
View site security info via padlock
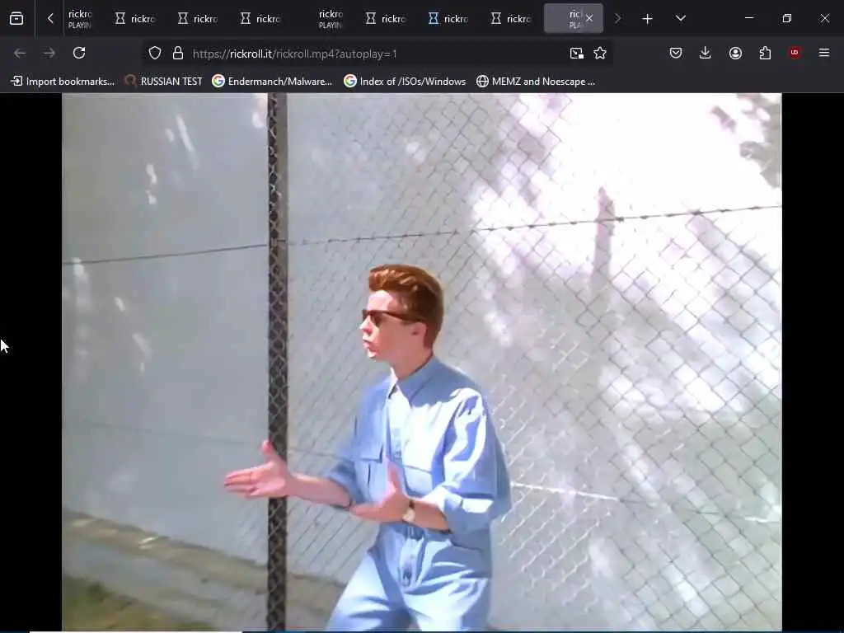pos(178,54)
